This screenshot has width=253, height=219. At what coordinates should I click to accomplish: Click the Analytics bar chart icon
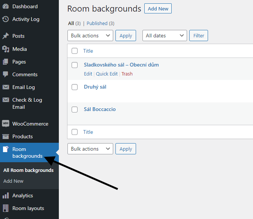6,195
